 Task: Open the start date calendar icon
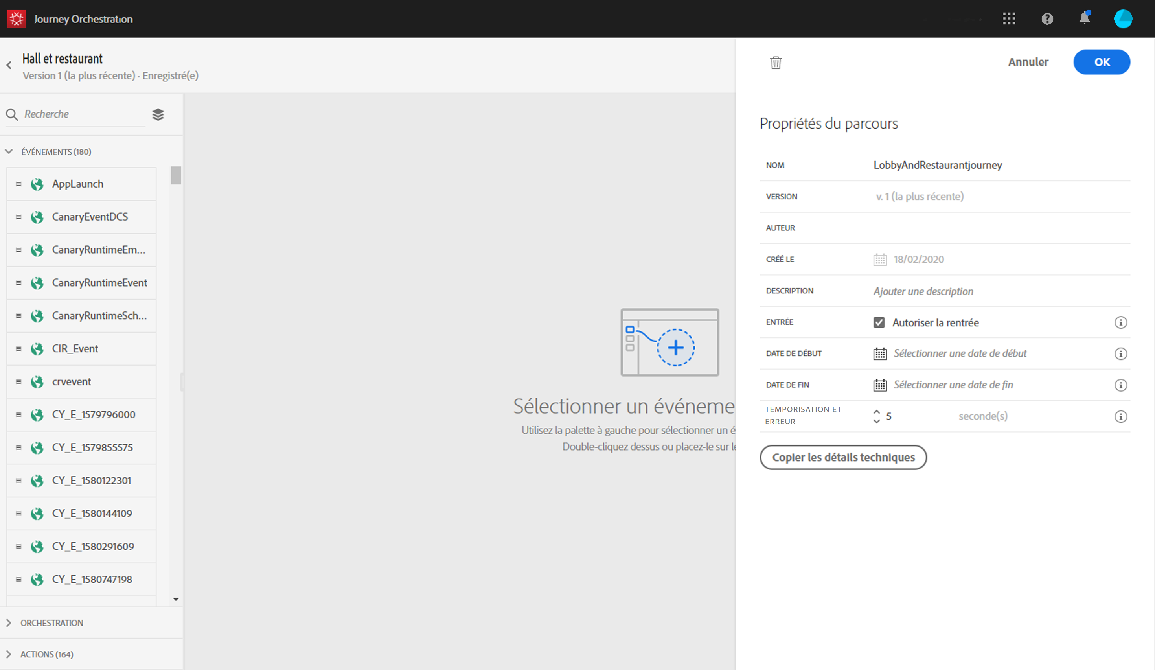point(879,354)
